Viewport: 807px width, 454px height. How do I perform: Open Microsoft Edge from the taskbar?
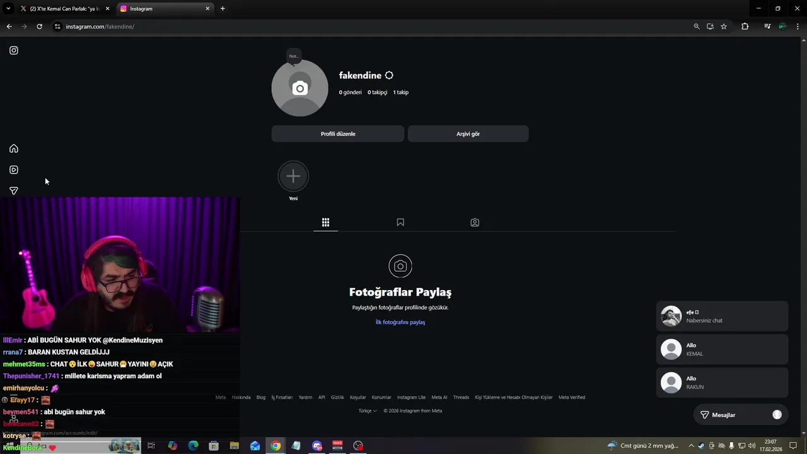coord(194,446)
